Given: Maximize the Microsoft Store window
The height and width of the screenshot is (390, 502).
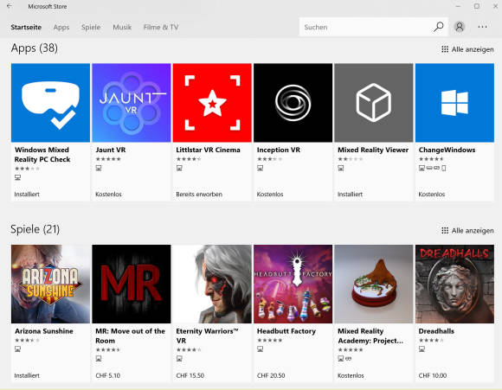Looking at the screenshot, I should point(477,6).
